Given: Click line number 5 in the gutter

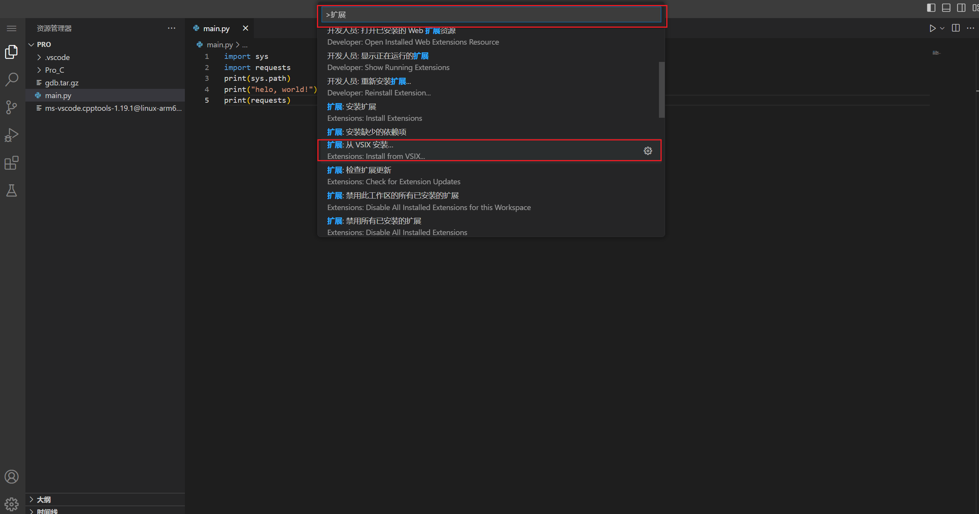Looking at the screenshot, I should [207, 100].
